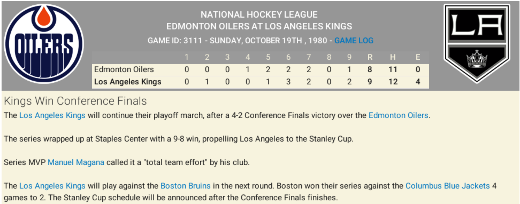
Task: Click the Game ID 3111 date line
Action: [x=238, y=41]
